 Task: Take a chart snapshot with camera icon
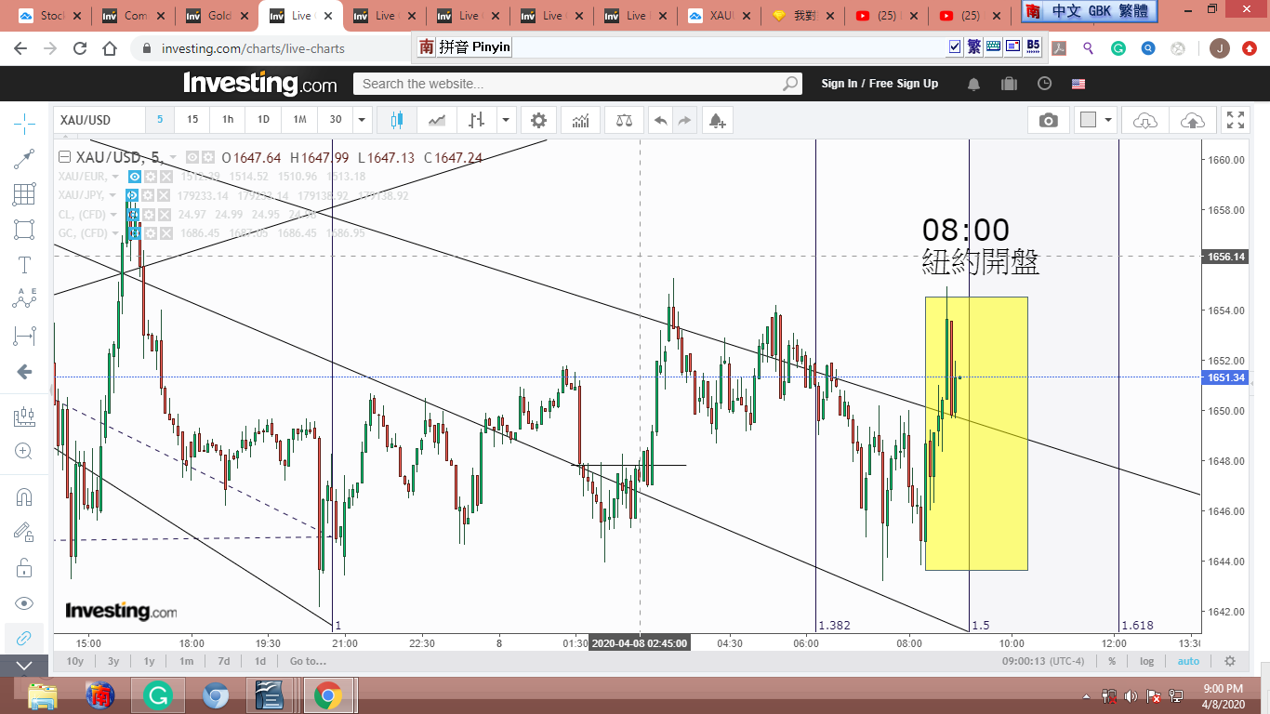point(1048,120)
